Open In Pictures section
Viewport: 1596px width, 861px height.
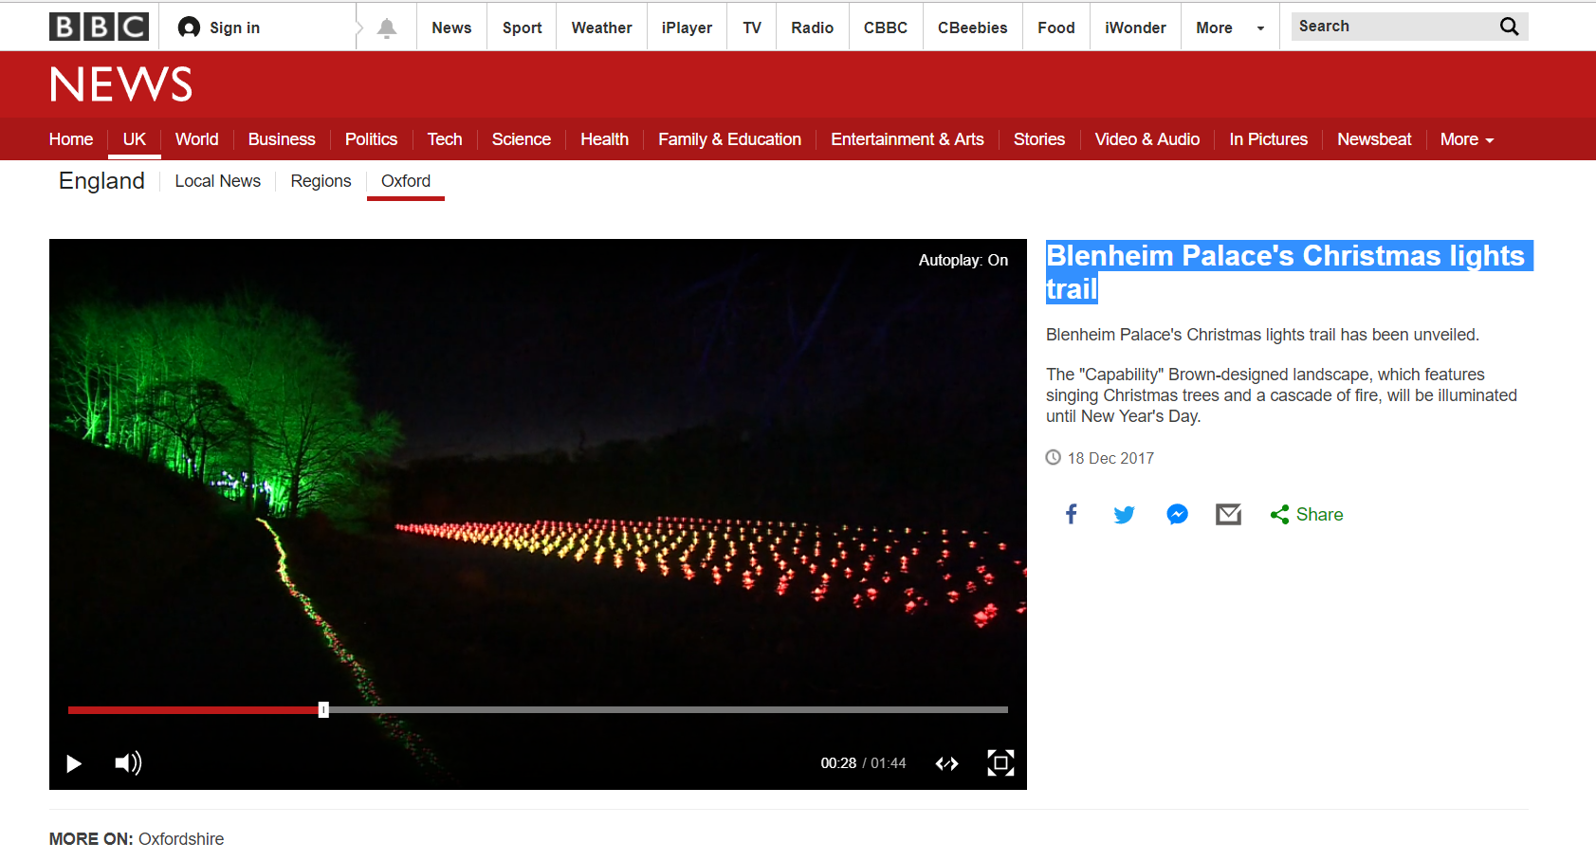click(x=1269, y=139)
